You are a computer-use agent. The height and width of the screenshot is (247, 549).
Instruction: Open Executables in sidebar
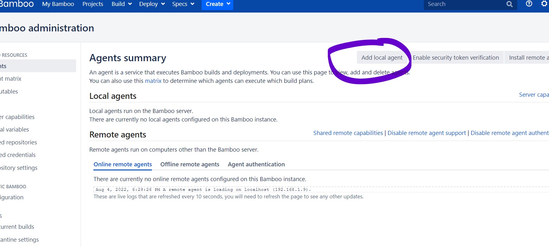pos(9,91)
